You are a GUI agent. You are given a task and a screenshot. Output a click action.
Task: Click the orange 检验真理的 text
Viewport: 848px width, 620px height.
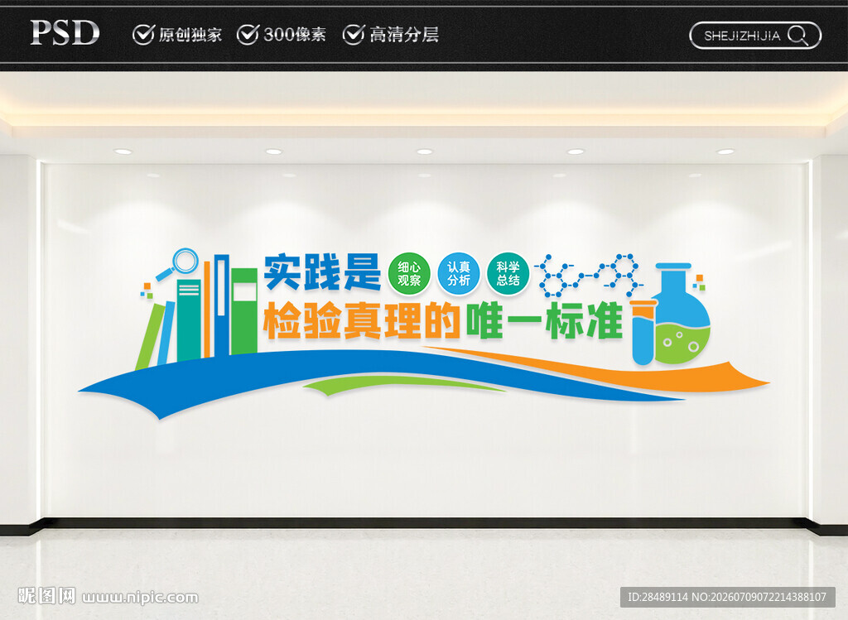pos(361,321)
